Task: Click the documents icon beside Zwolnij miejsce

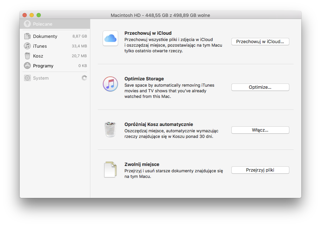Action: click(110, 169)
